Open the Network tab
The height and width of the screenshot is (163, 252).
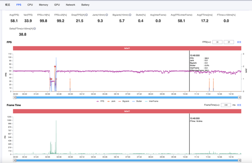click(x=70, y=5)
